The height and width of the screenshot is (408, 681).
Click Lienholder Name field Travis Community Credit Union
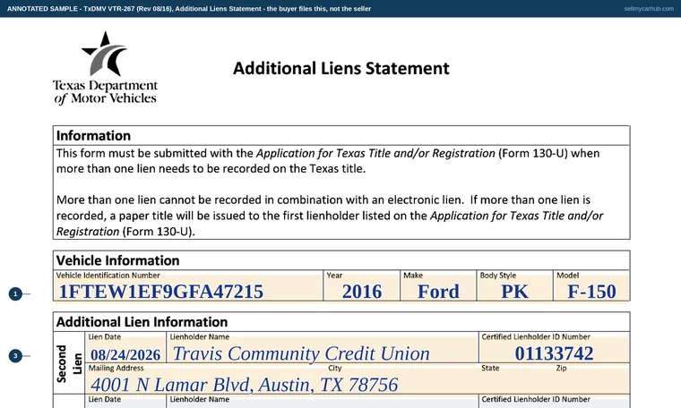click(323, 348)
